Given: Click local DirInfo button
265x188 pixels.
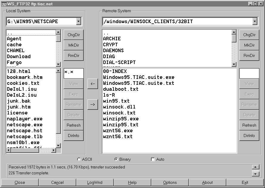Looking at the screenshot, I should pyautogui.click(x=74, y=136).
